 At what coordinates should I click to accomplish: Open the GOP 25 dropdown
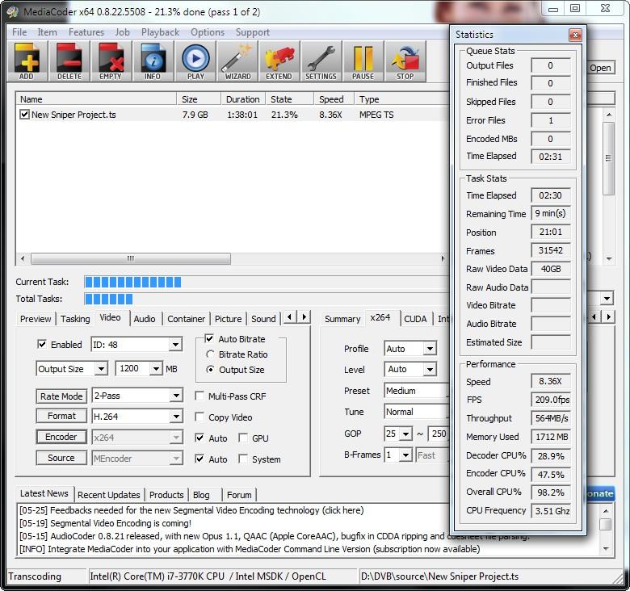click(x=405, y=434)
